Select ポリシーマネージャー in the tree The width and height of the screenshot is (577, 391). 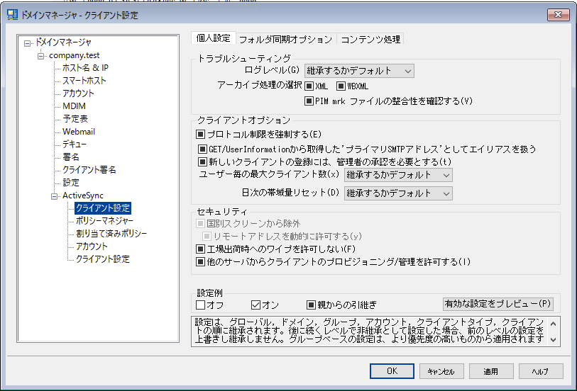104,221
